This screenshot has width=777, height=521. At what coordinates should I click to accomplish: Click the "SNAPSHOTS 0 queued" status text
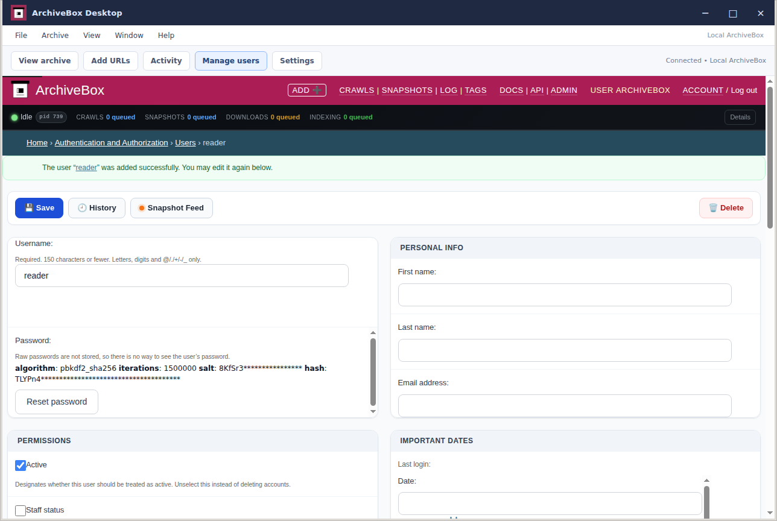(x=180, y=117)
